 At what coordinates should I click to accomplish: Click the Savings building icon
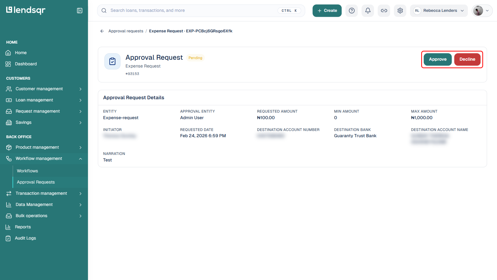[9, 123]
